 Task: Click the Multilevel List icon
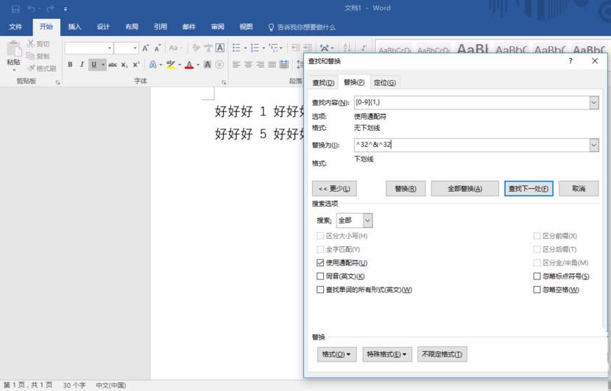[274, 48]
